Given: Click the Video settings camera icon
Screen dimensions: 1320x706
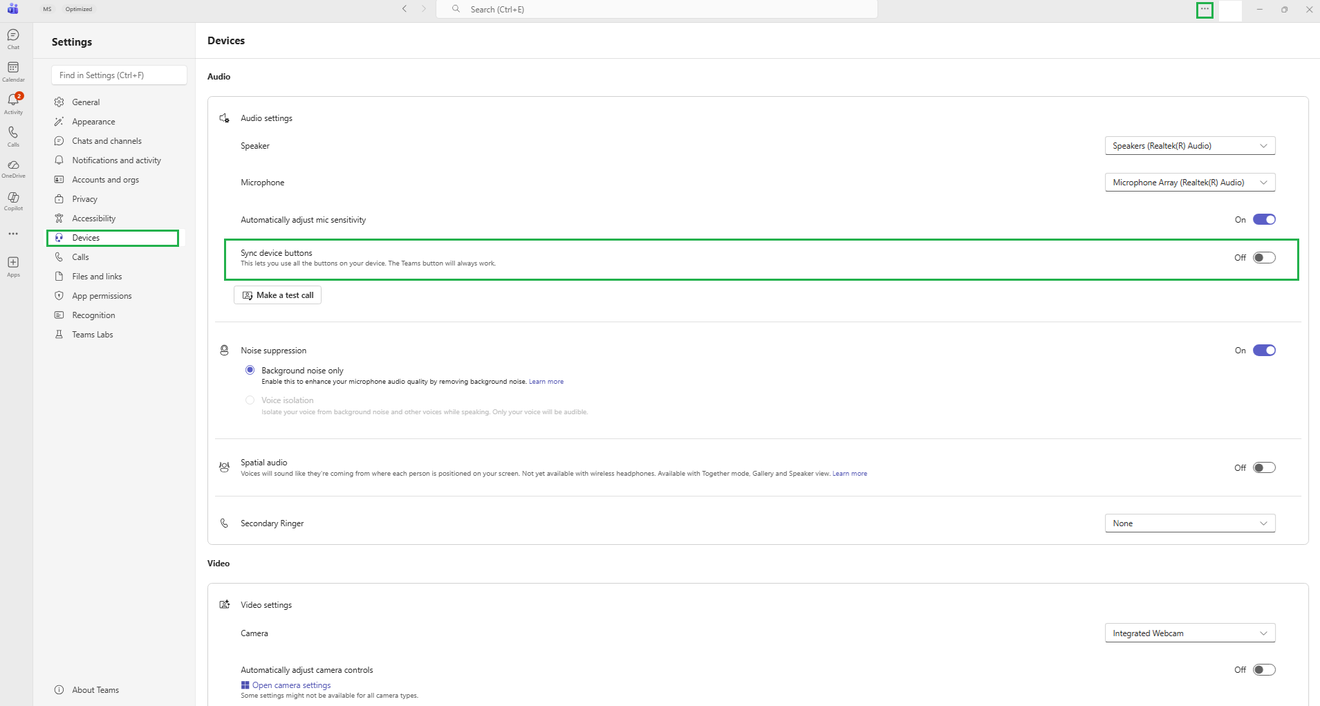Looking at the screenshot, I should [225, 605].
